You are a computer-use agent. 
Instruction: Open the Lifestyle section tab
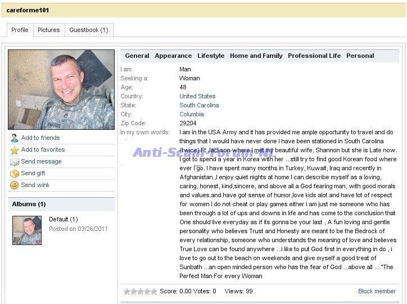[x=211, y=56]
